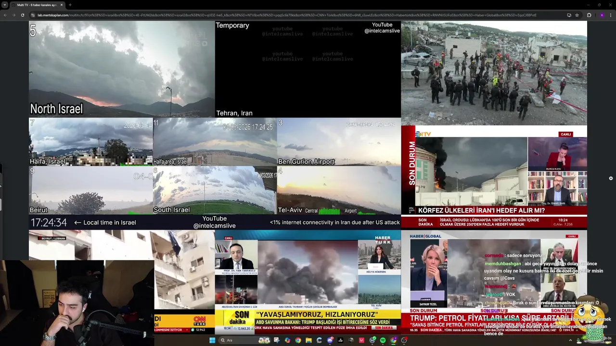The image size is (616, 346).
Task: Click the Beirut camera label
Action: (39, 210)
